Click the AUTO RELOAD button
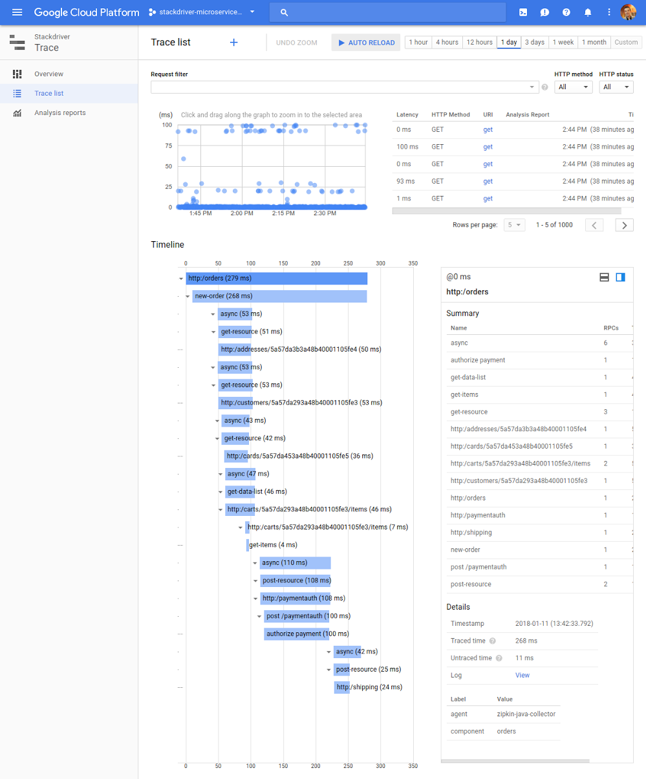Screen dimensions: 646x779 (366, 43)
